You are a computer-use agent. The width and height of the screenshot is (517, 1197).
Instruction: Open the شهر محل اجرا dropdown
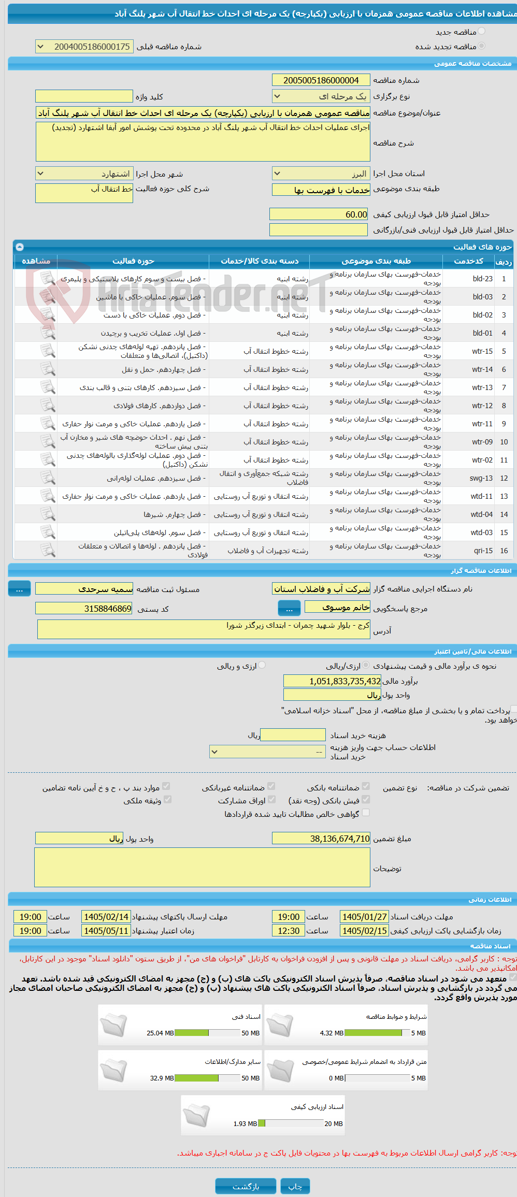click(84, 174)
